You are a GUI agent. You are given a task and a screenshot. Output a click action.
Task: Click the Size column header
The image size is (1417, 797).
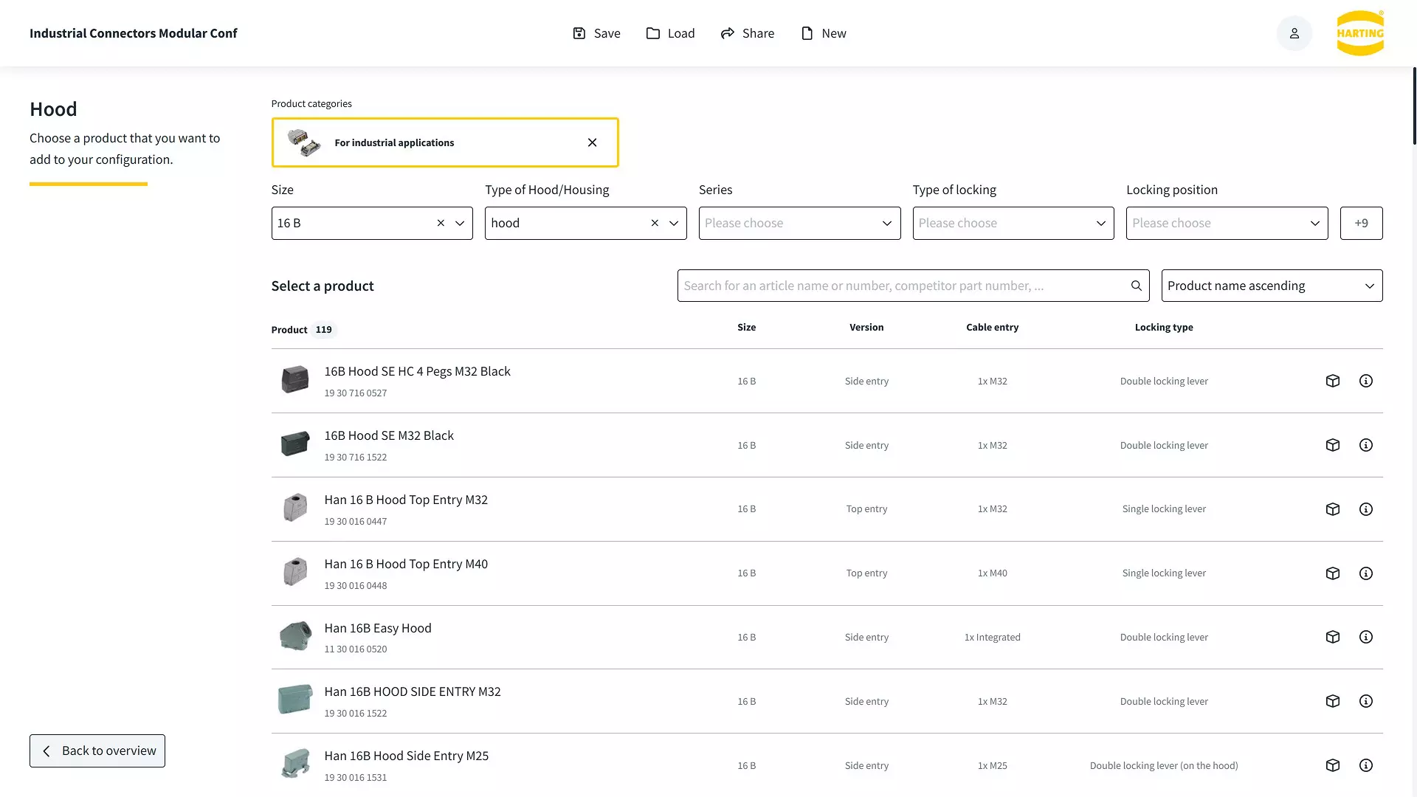coord(746,327)
